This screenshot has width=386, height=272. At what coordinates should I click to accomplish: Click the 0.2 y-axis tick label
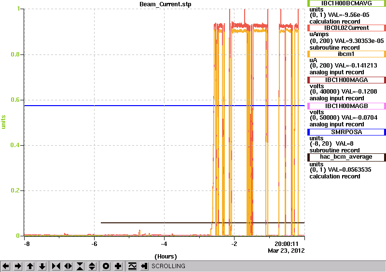click(15, 190)
